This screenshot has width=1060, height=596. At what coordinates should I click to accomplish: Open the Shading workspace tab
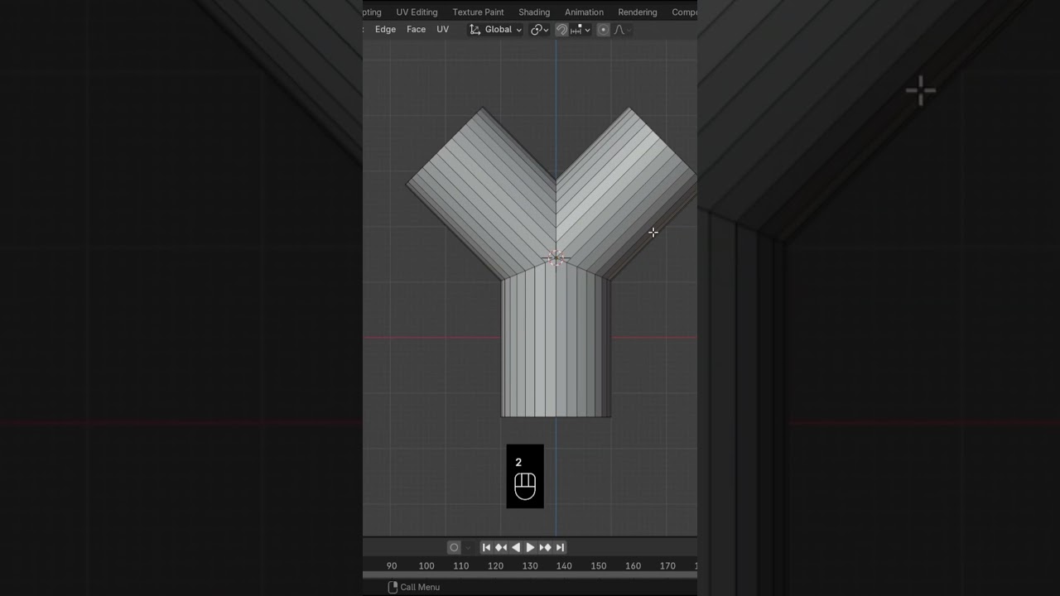pyautogui.click(x=534, y=12)
